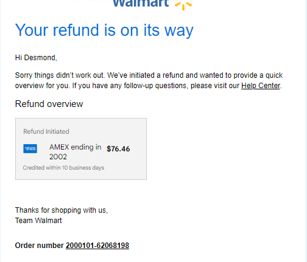Click 'Credited within 10 business days' note
Viewport: 307px width, 262px height.
click(x=63, y=168)
